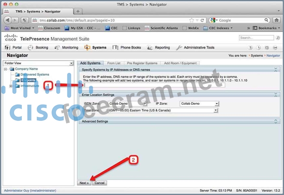Open a new browser tab with plus

coord(78,11)
